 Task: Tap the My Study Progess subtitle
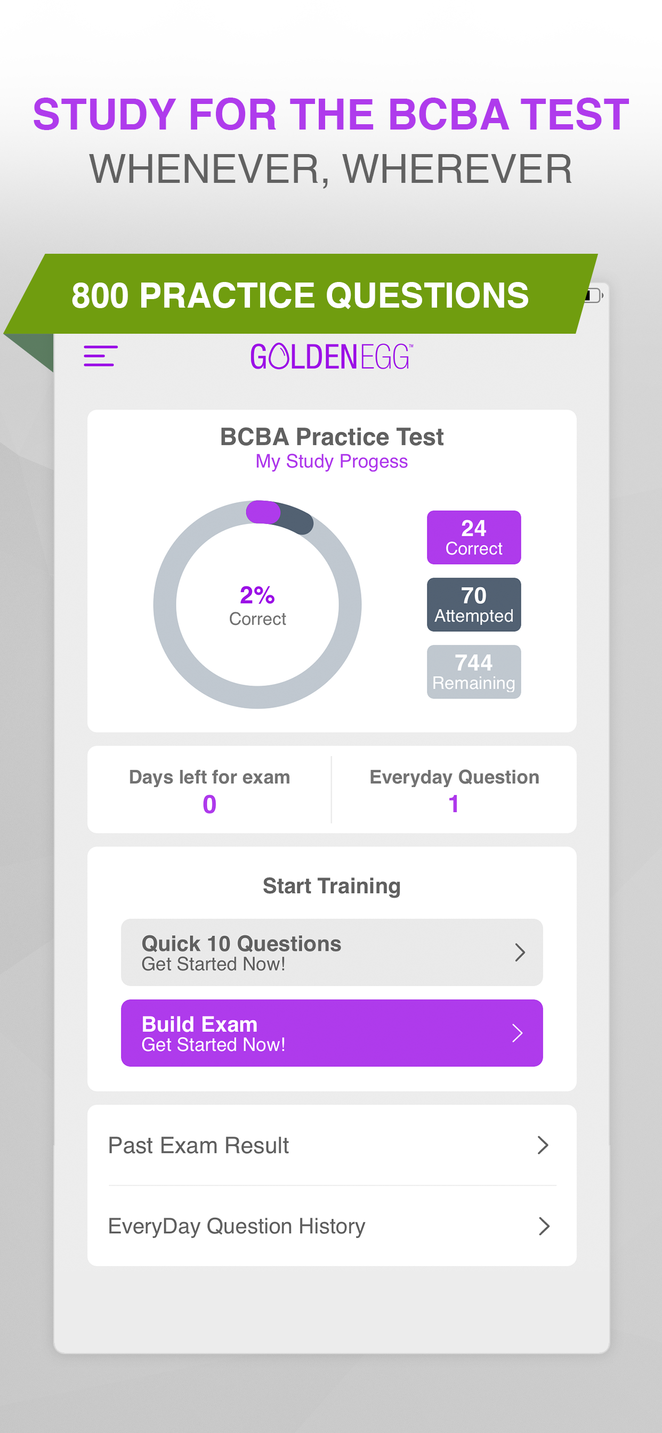pyautogui.click(x=332, y=462)
